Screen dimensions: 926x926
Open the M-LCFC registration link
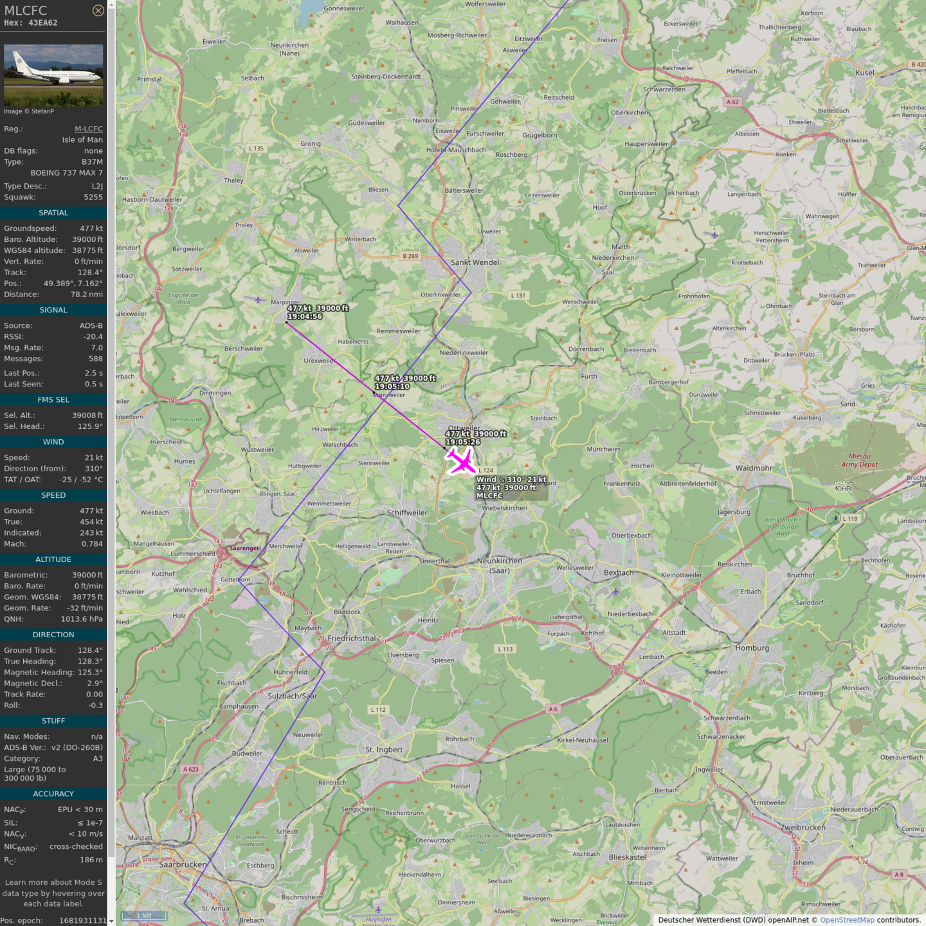(89, 129)
